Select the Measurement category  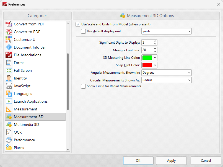pos(35,109)
